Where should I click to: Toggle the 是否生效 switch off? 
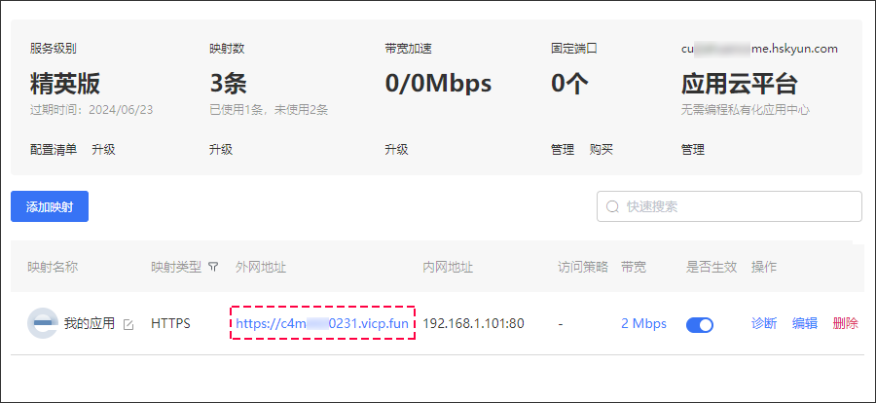point(700,325)
